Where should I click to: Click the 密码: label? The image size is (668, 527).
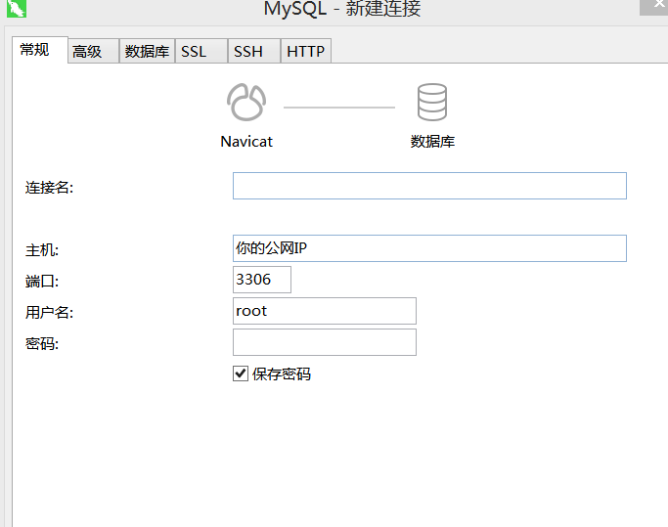pos(42,344)
